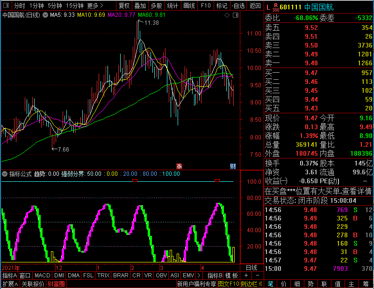The height and width of the screenshot is (289, 374).
Task: Click the 指标公式 indicator label
Action: coord(20,174)
